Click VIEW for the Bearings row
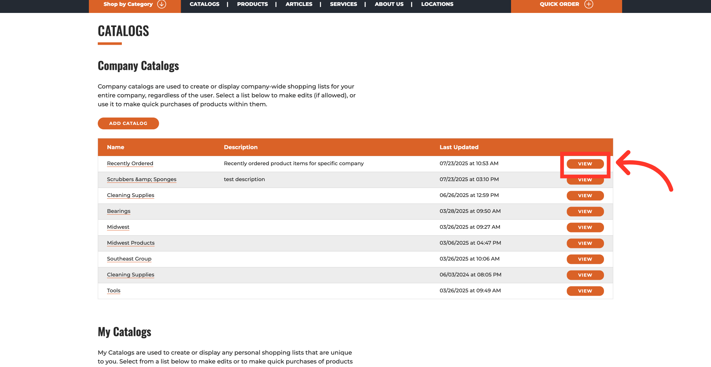Screen dimensions: 711x367 [x=585, y=211]
